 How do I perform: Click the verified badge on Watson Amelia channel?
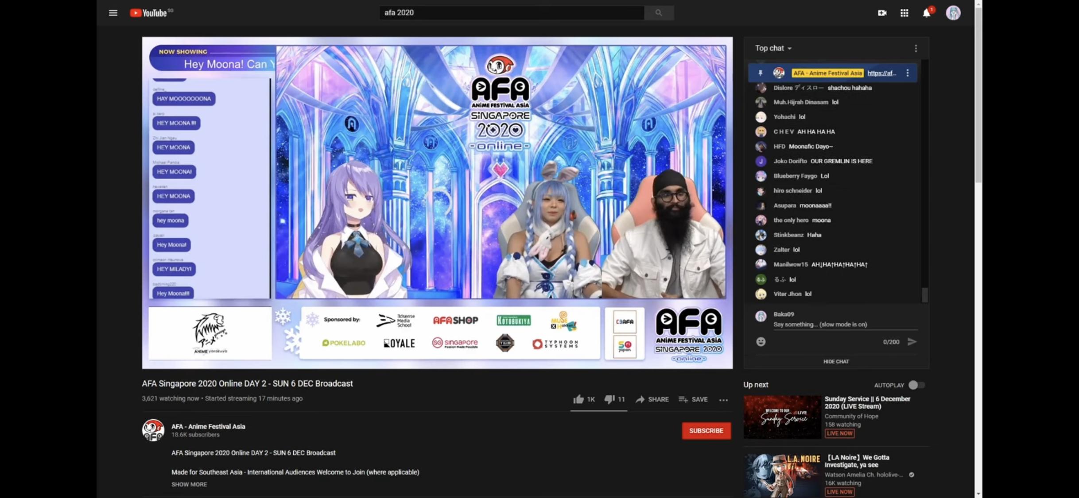click(911, 475)
